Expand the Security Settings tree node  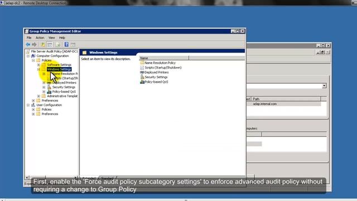tap(44, 87)
